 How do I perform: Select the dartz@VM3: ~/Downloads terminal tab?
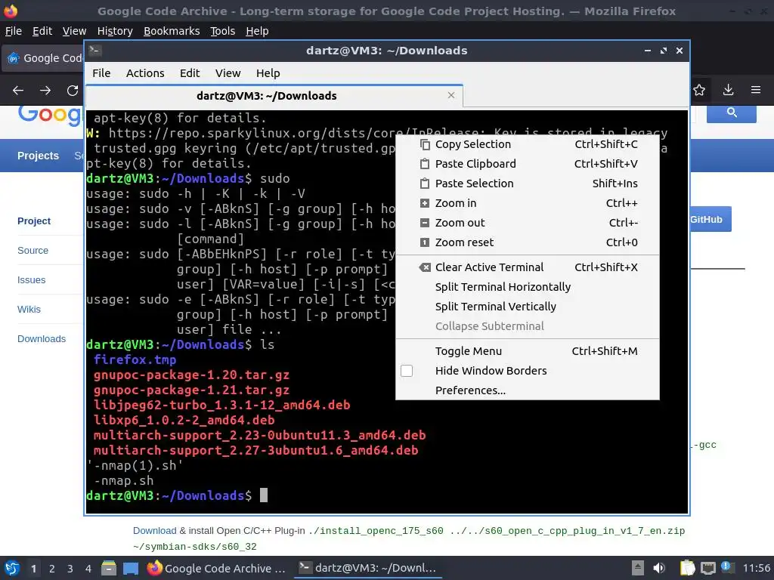coord(274,96)
